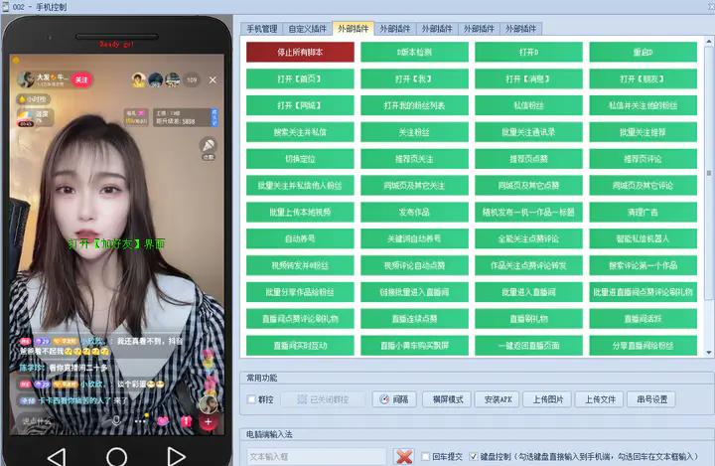The width and height of the screenshot is (715, 466).
Task: Uncheck the 键盘控制 checkbox
Action: click(x=472, y=456)
